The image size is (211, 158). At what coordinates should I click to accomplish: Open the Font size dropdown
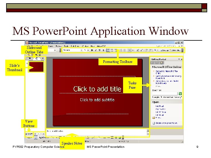[x=88, y=50]
